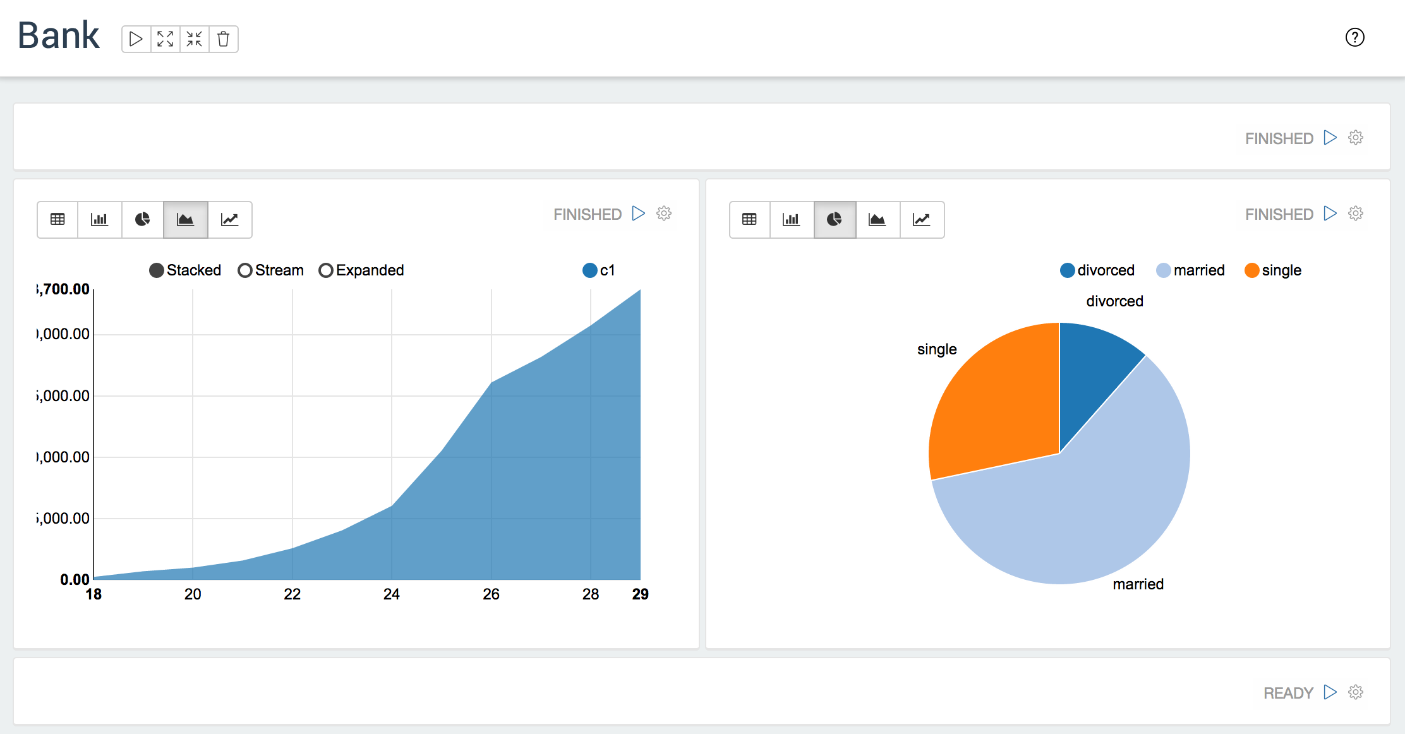Toggle the married legend color dot
Screen dimensions: 1405x734
(x=1163, y=270)
